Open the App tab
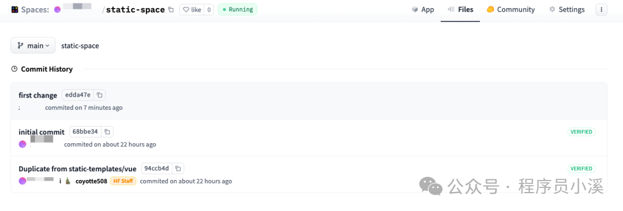The height and width of the screenshot is (211, 623). pyautogui.click(x=423, y=10)
